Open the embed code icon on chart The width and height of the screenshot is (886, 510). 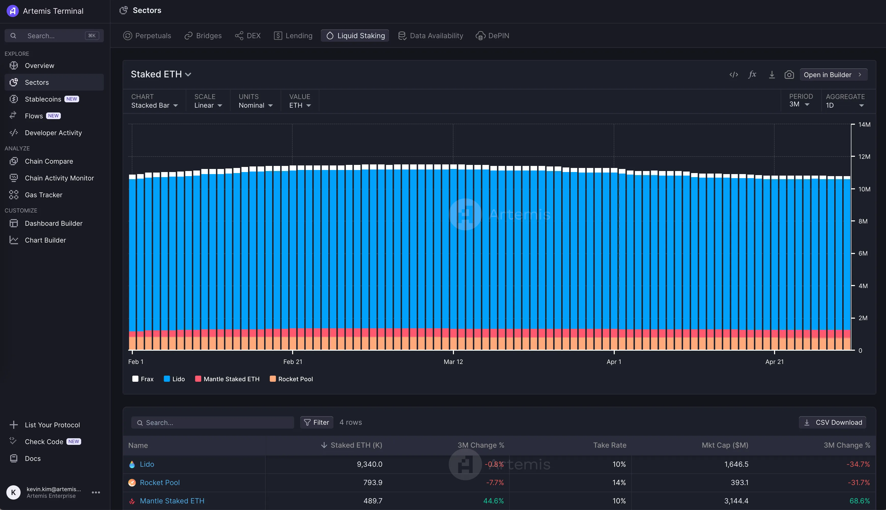(x=734, y=75)
